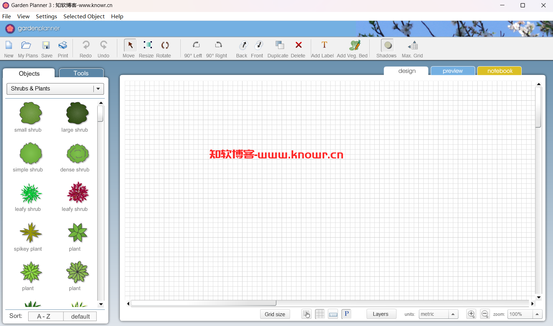Click canvas vertical scroll down arrow

pyautogui.click(x=539, y=297)
